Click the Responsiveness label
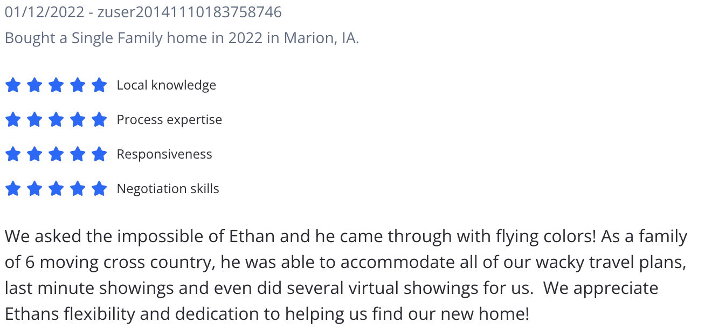 point(164,154)
